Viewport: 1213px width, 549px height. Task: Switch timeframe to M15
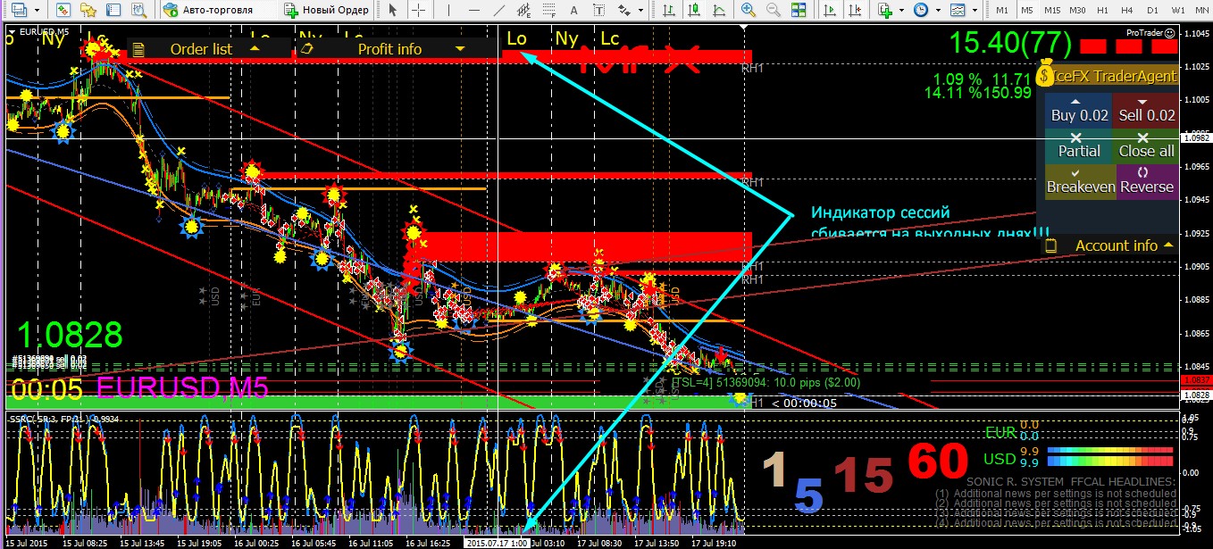click(1052, 10)
